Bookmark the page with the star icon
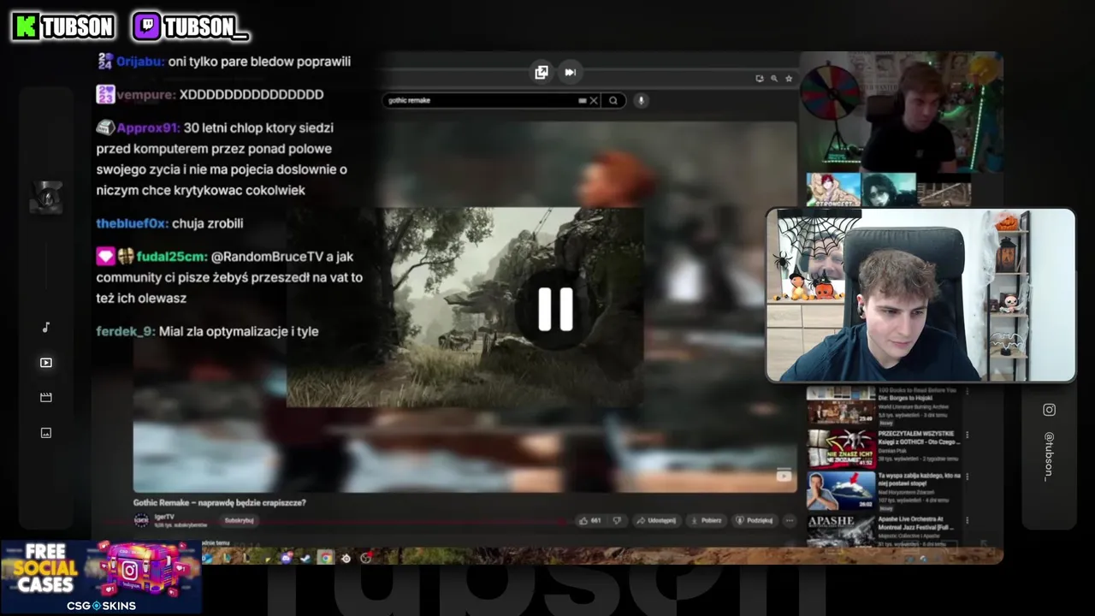1095x616 pixels. [x=789, y=78]
